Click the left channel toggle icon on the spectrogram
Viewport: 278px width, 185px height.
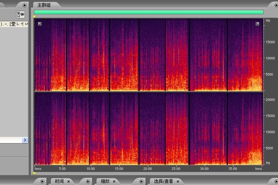pyautogui.click(x=40, y=24)
